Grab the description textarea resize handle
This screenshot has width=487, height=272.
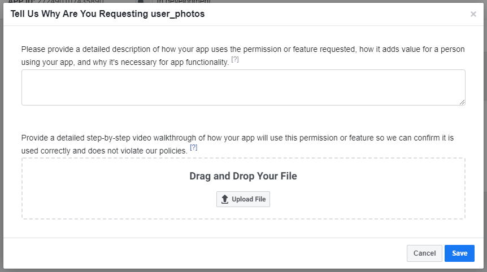pos(462,102)
